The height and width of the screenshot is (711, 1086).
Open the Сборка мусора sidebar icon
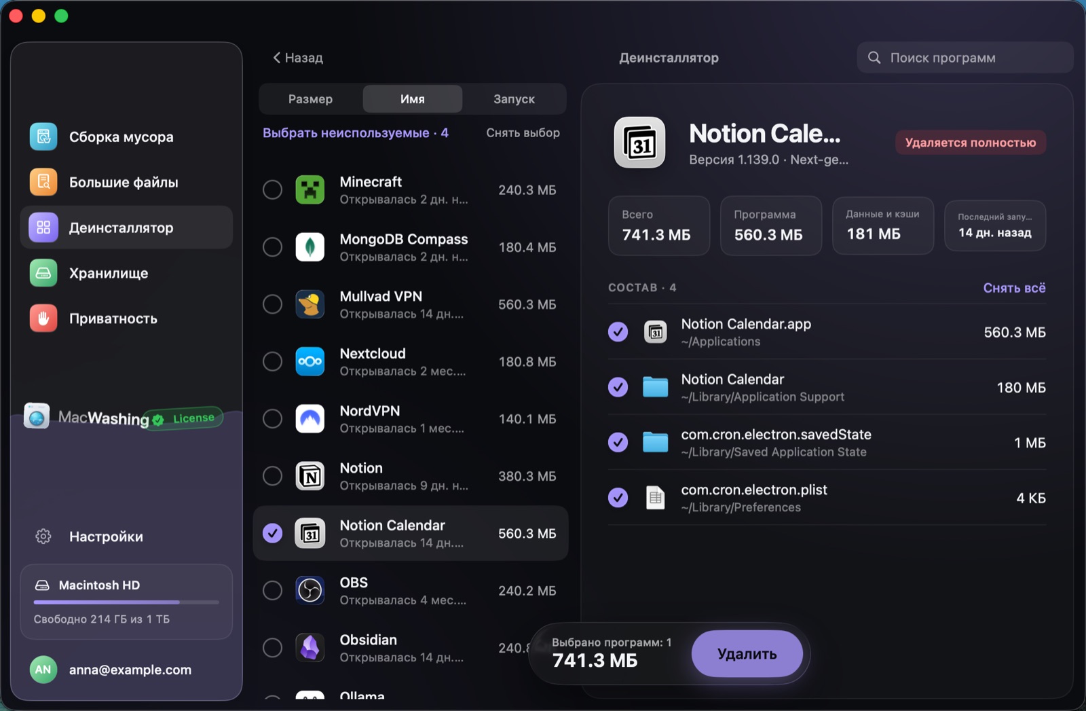click(43, 136)
